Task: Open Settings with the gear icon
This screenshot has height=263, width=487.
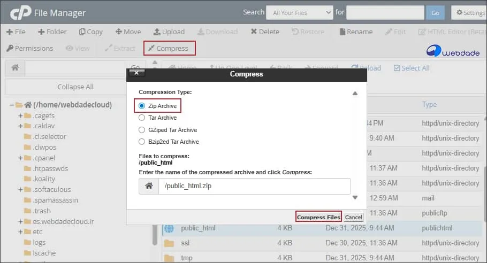Action: tap(460, 13)
